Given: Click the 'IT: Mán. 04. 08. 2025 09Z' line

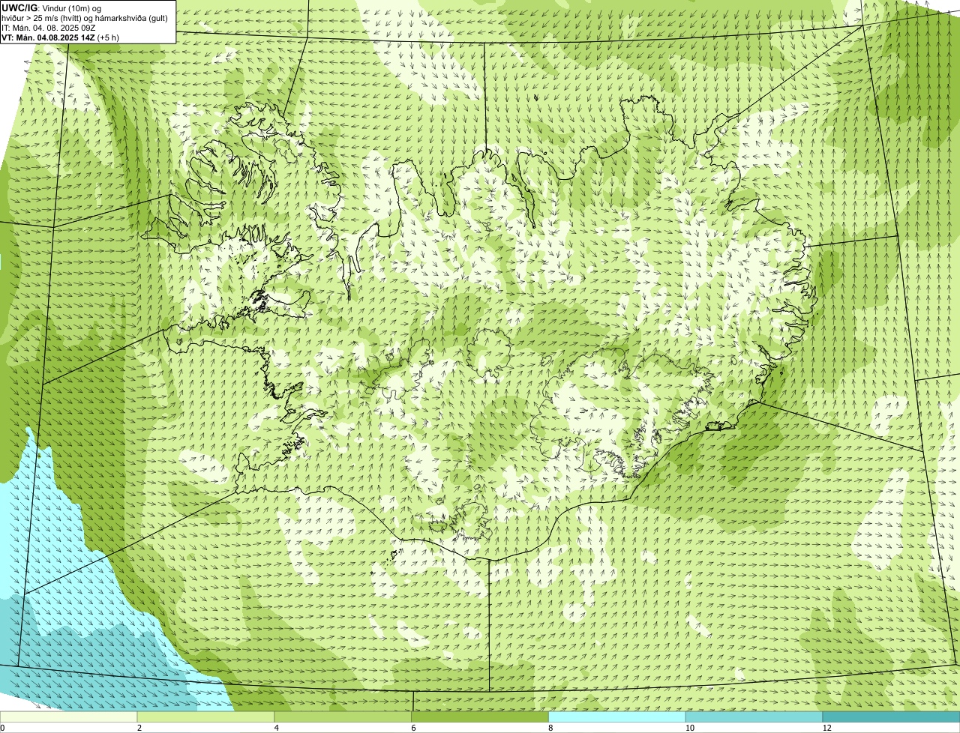Looking at the screenshot, I should point(47,27).
